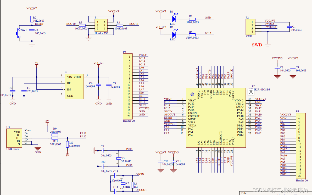Click the '32.768K' crystal value text
The image size is (312, 195).
coord(126,161)
